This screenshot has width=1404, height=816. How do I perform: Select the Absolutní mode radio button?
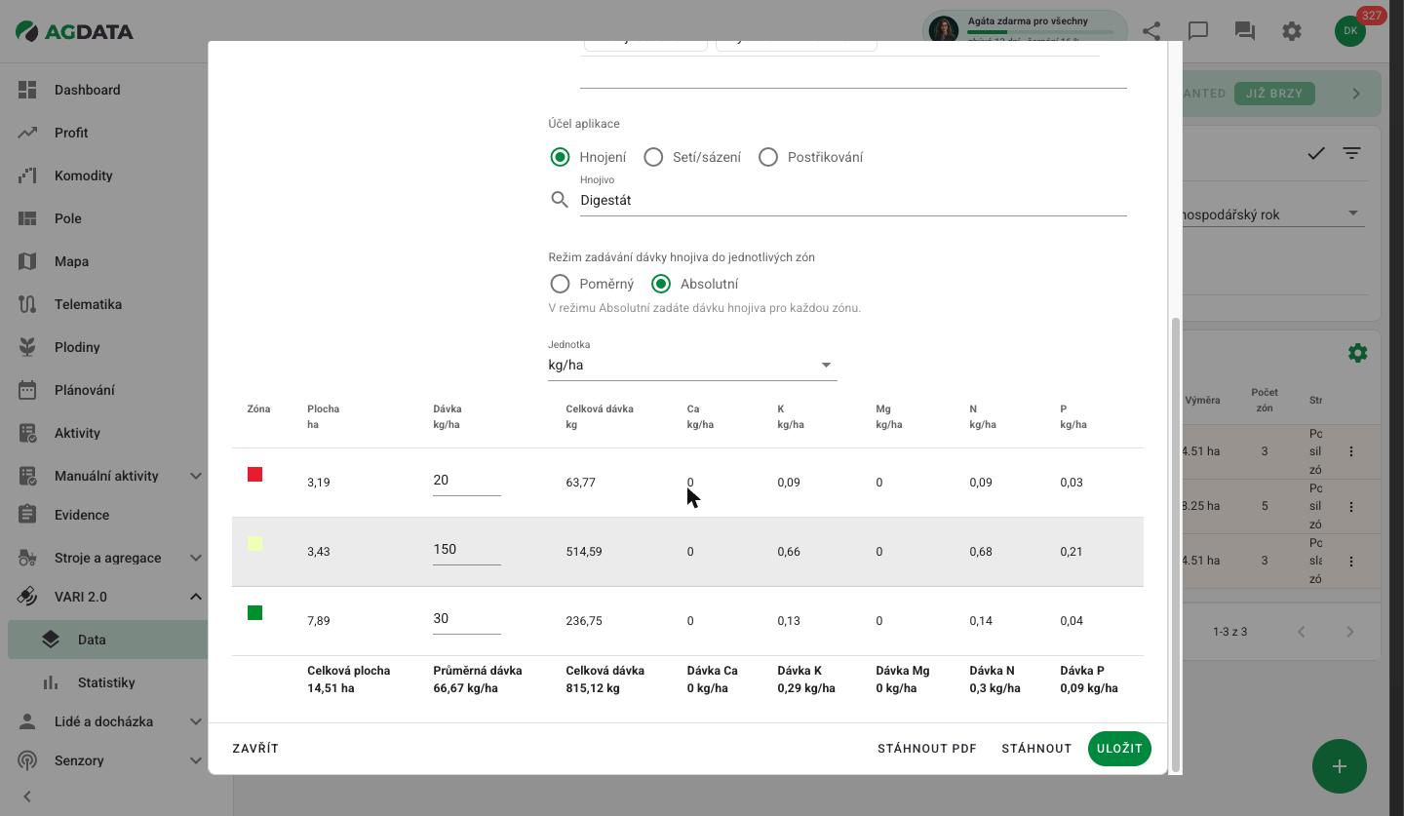pyautogui.click(x=661, y=284)
